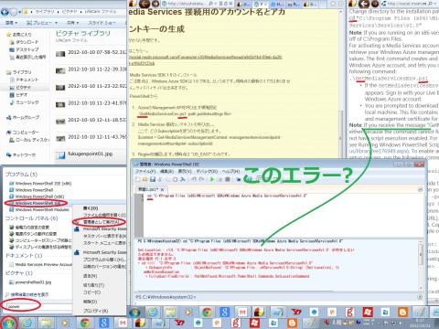Viewport: 439px width, 329px height.
Task: Click the Cut scissors icon in PowerShell ISE toolbar
Action: click(161, 179)
